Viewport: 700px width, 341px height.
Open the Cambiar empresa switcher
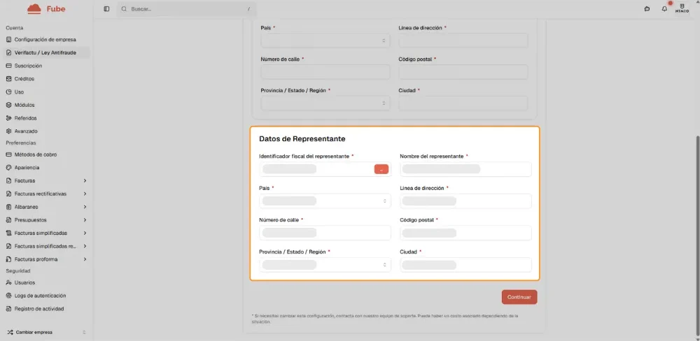click(45, 332)
